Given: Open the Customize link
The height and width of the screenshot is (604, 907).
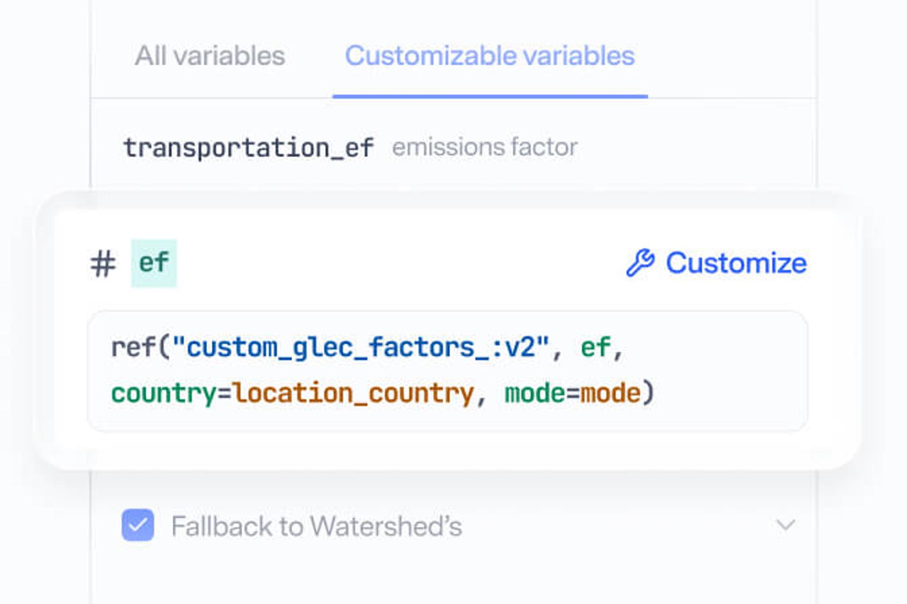Looking at the screenshot, I should point(736,263).
